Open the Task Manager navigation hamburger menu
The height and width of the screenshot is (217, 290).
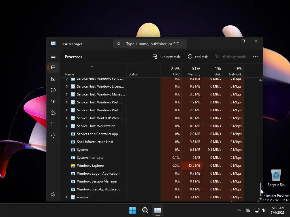coord(53,56)
